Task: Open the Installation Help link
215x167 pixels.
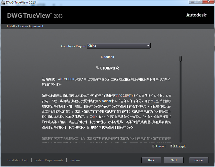Action: [17, 160]
